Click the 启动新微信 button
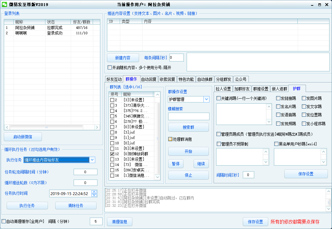The height and width of the screenshot is (229, 332). coord(23,137)
